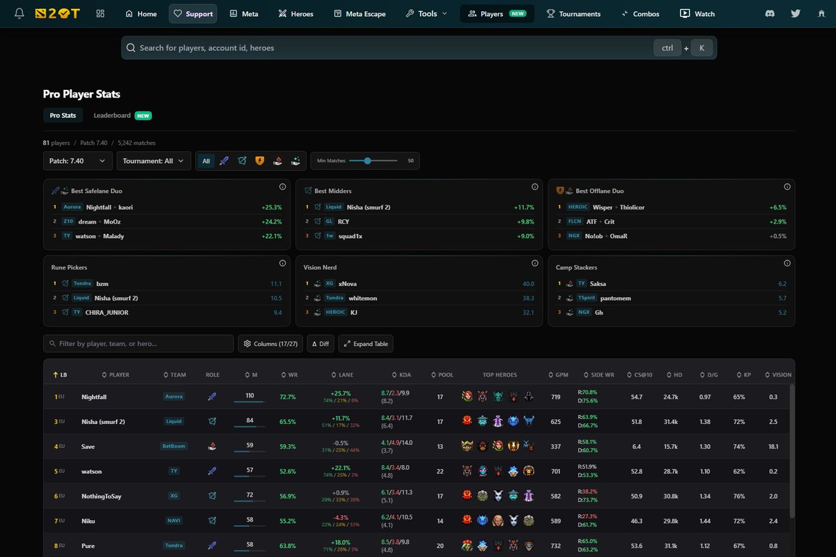Click the sword role icon in watson's row
The height and width of the screenshot is (557, 836).
pyautogui.click(x=212, y=471)
